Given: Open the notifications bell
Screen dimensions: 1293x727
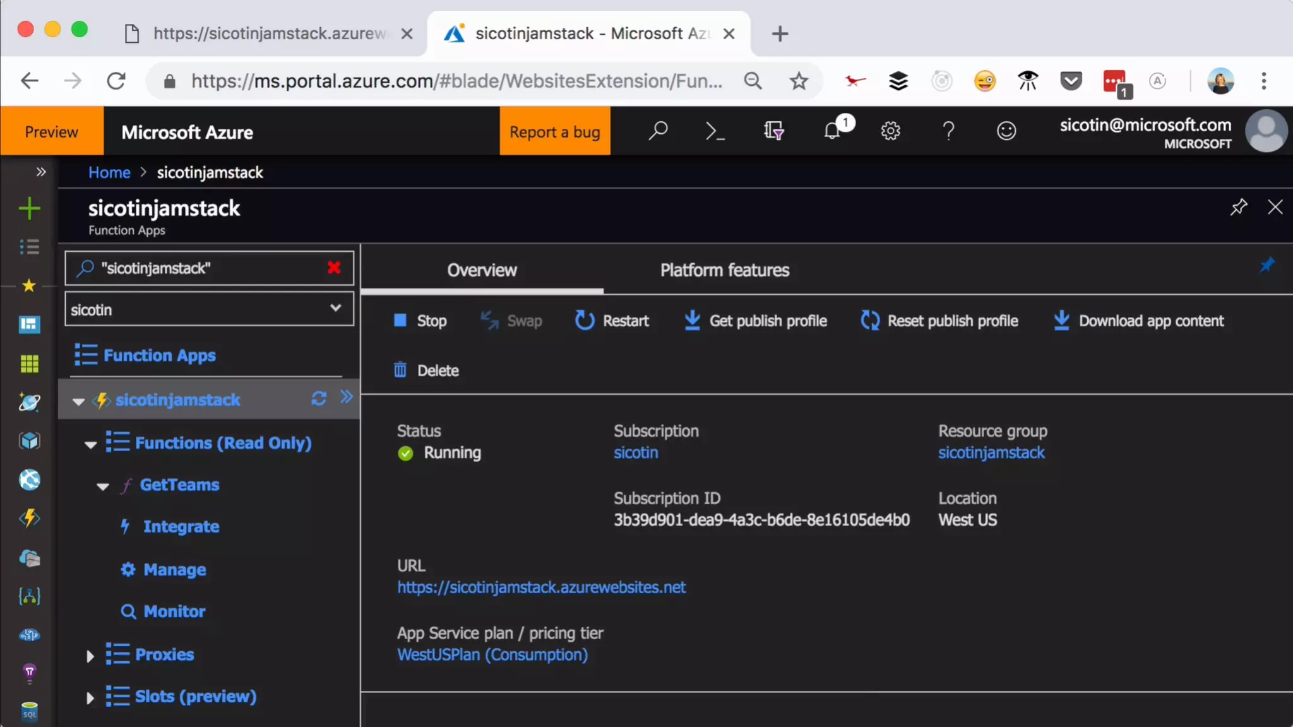Looking at the screenshot, I should (x=833, y=131).
